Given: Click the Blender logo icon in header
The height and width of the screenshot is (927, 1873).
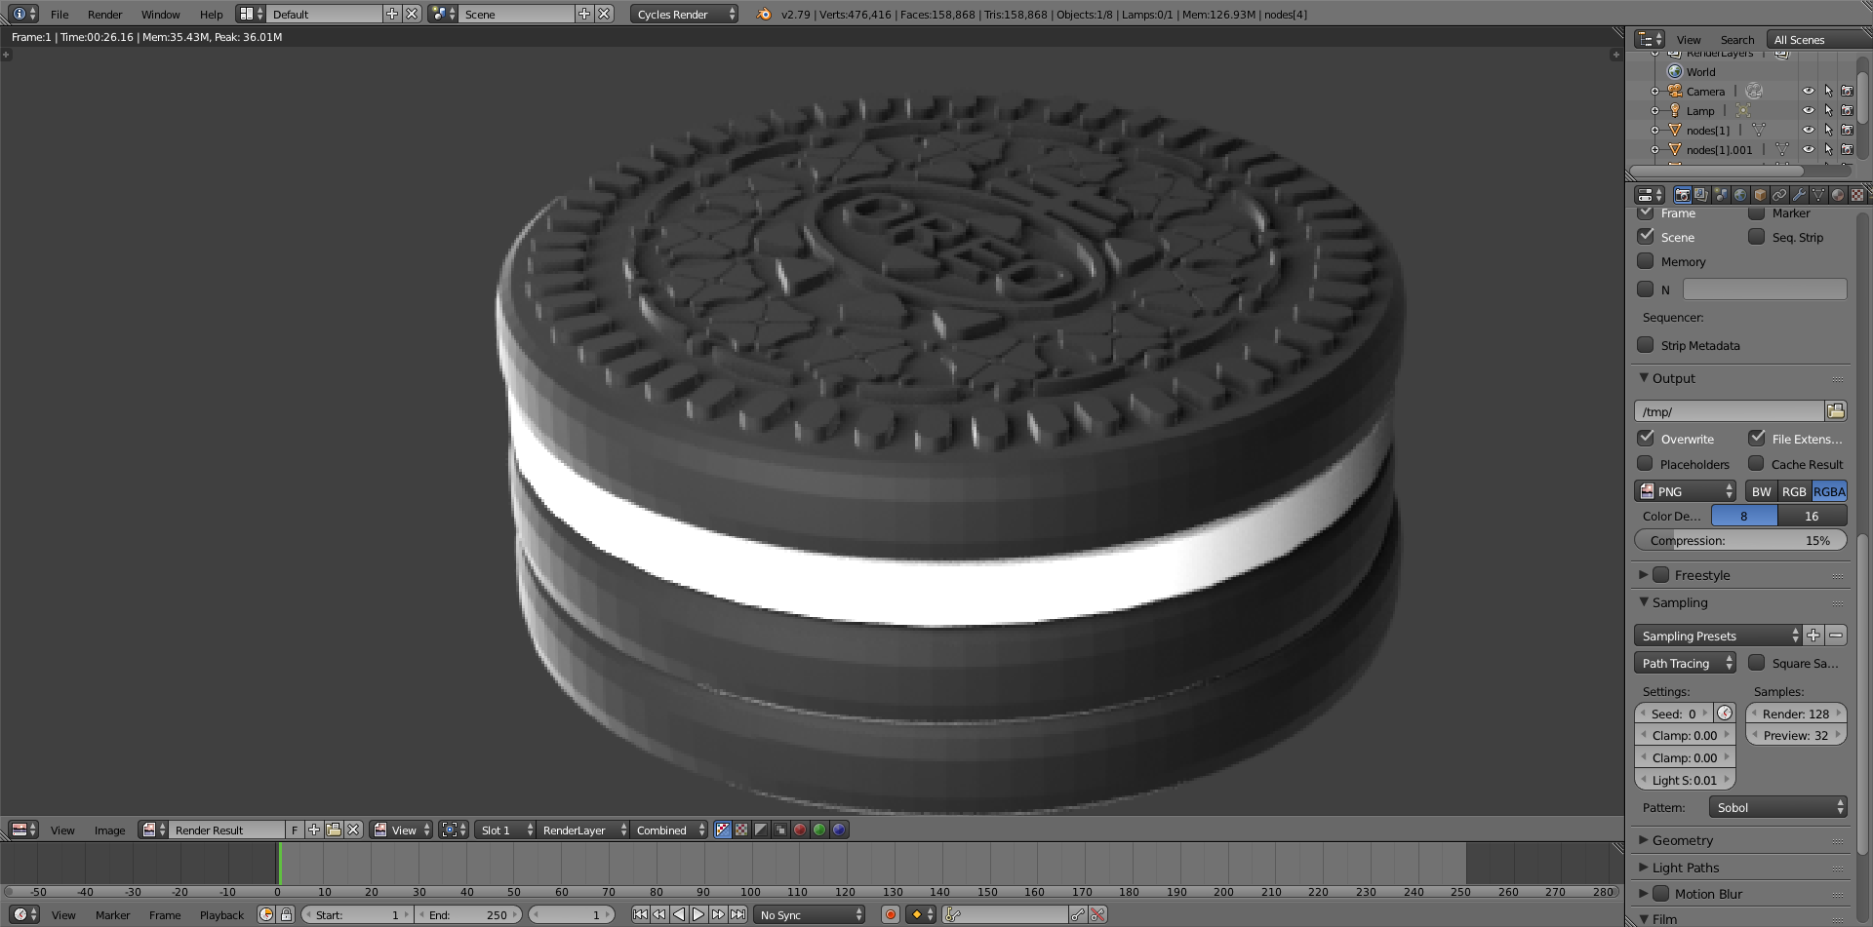Looking at the screenshot, I should [764, 14].
